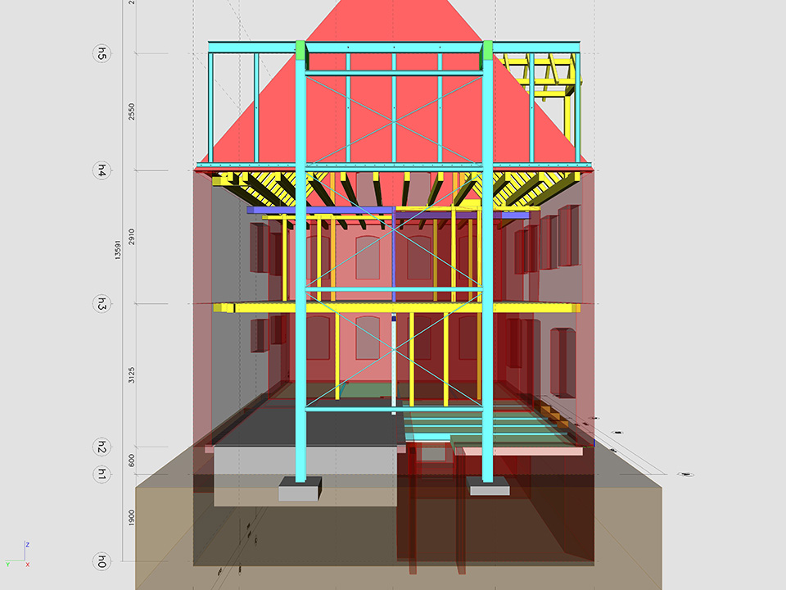Select the gray footing under right column
The width and height of the screenshot is (786, 590).
coord(489,488)
